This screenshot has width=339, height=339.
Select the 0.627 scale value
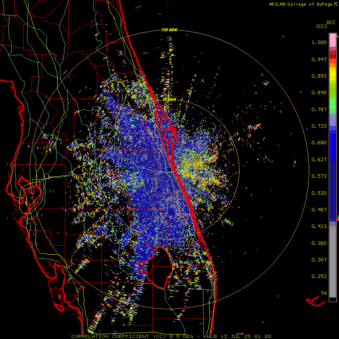pyautogui.click(x=319, y=160)
